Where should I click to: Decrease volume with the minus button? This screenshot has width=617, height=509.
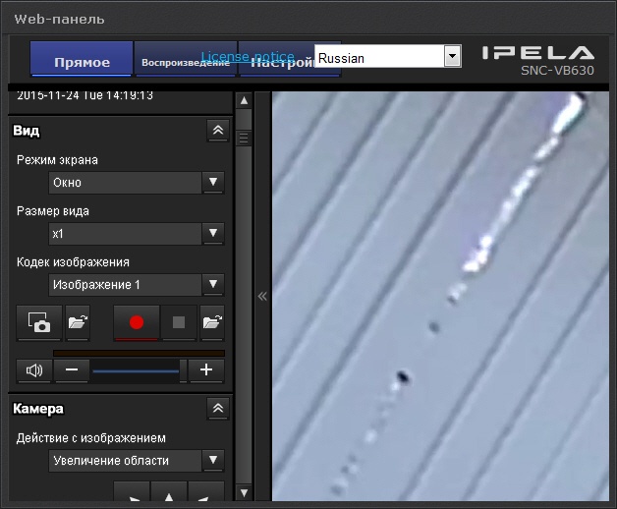[x=71, y=370]
